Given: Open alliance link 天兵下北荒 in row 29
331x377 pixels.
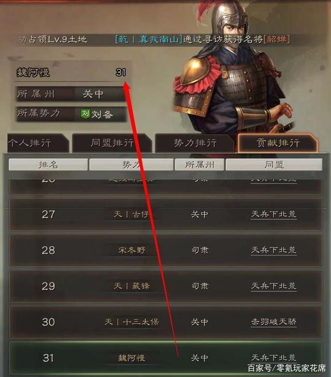Looking at the screenshot, I should (x=274, y=286).
